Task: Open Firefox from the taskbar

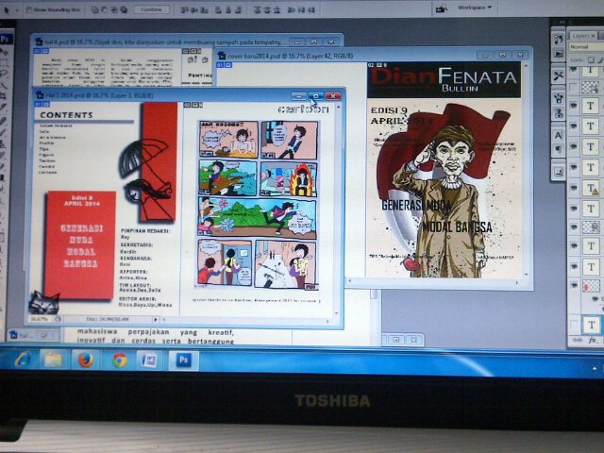Action: pos(85,361)
